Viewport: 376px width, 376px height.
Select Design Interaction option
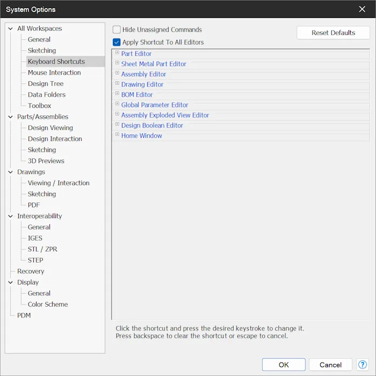click(x=55, y=139)
